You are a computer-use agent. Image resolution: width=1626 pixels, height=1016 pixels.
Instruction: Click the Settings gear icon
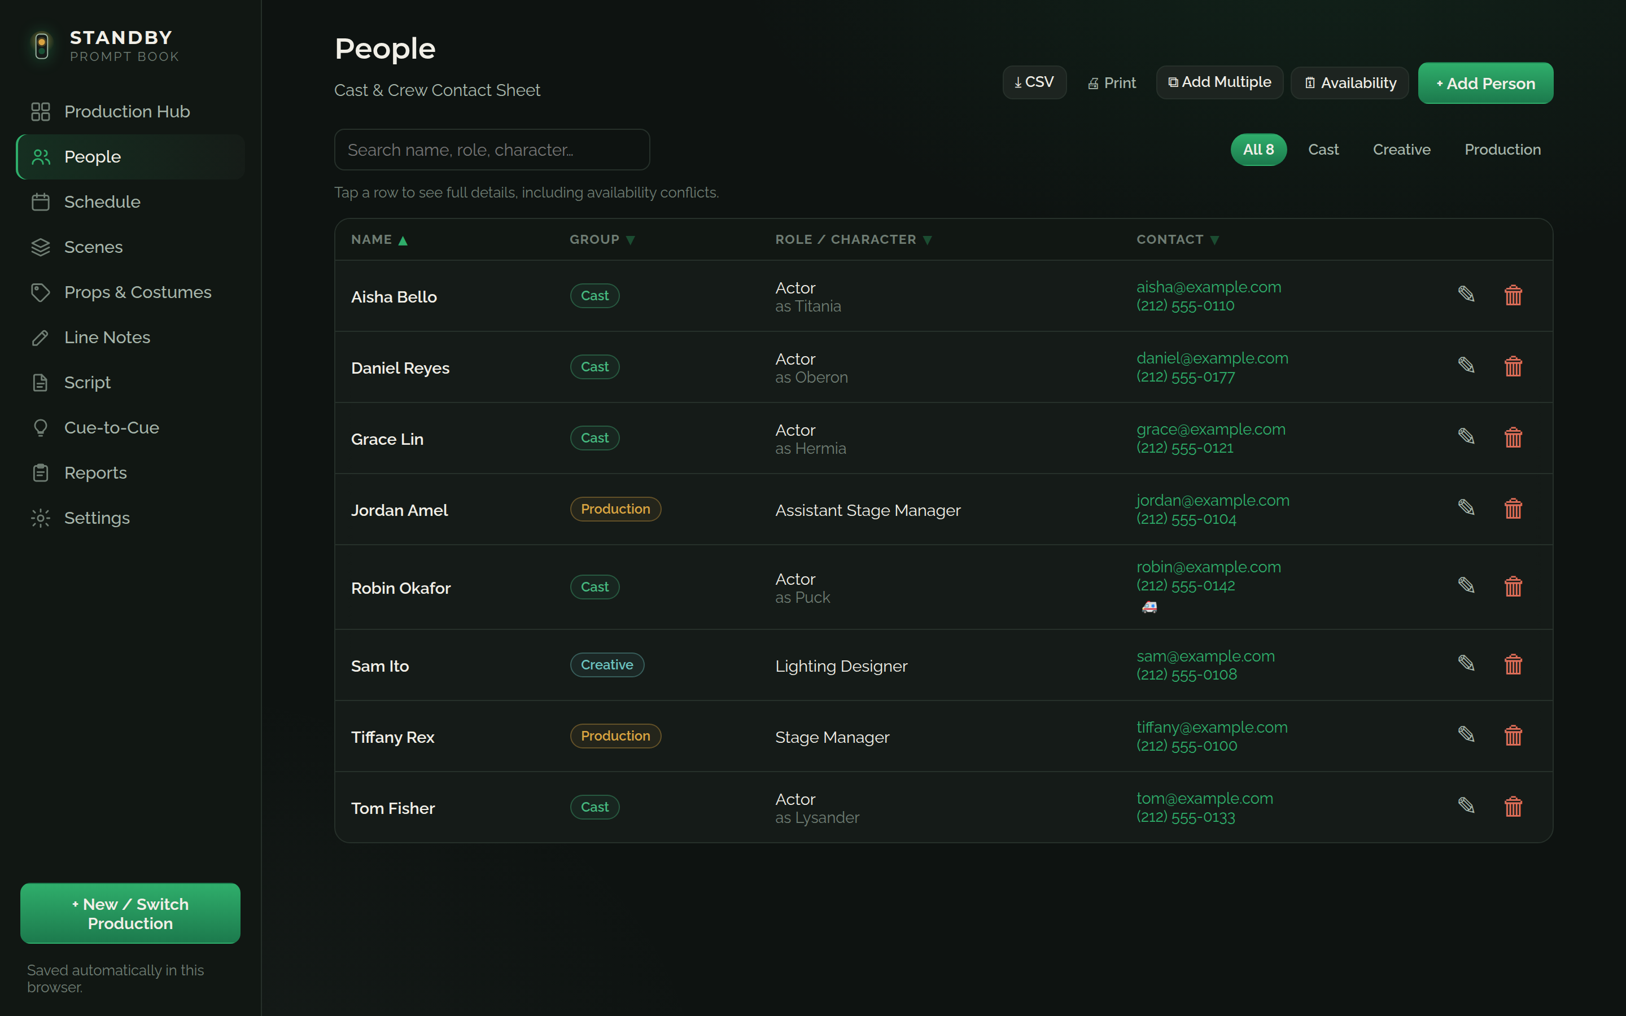coord(40,518)
